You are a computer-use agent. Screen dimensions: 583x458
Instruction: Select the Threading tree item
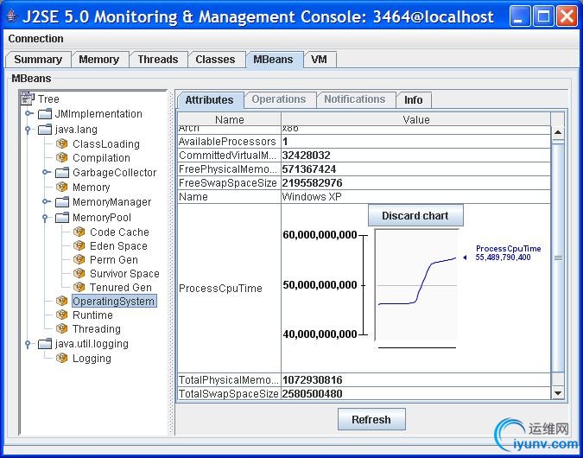tap(97, 329)
